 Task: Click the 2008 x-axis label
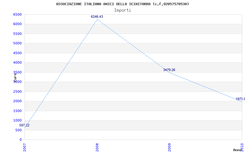pos(97,147)
